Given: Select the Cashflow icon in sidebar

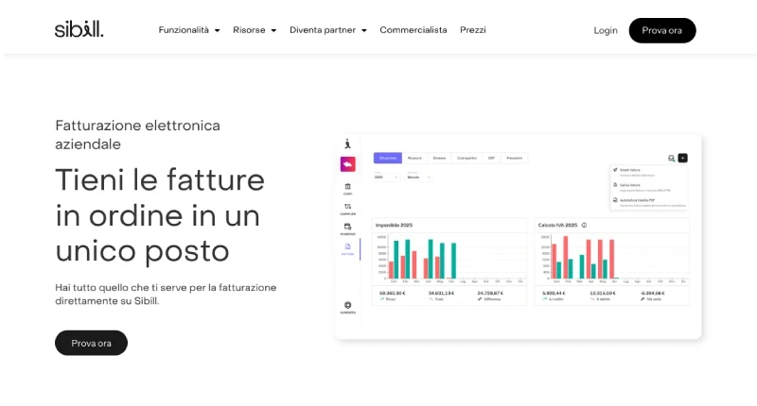Looking at the screenshot, I should click(348, 208).
